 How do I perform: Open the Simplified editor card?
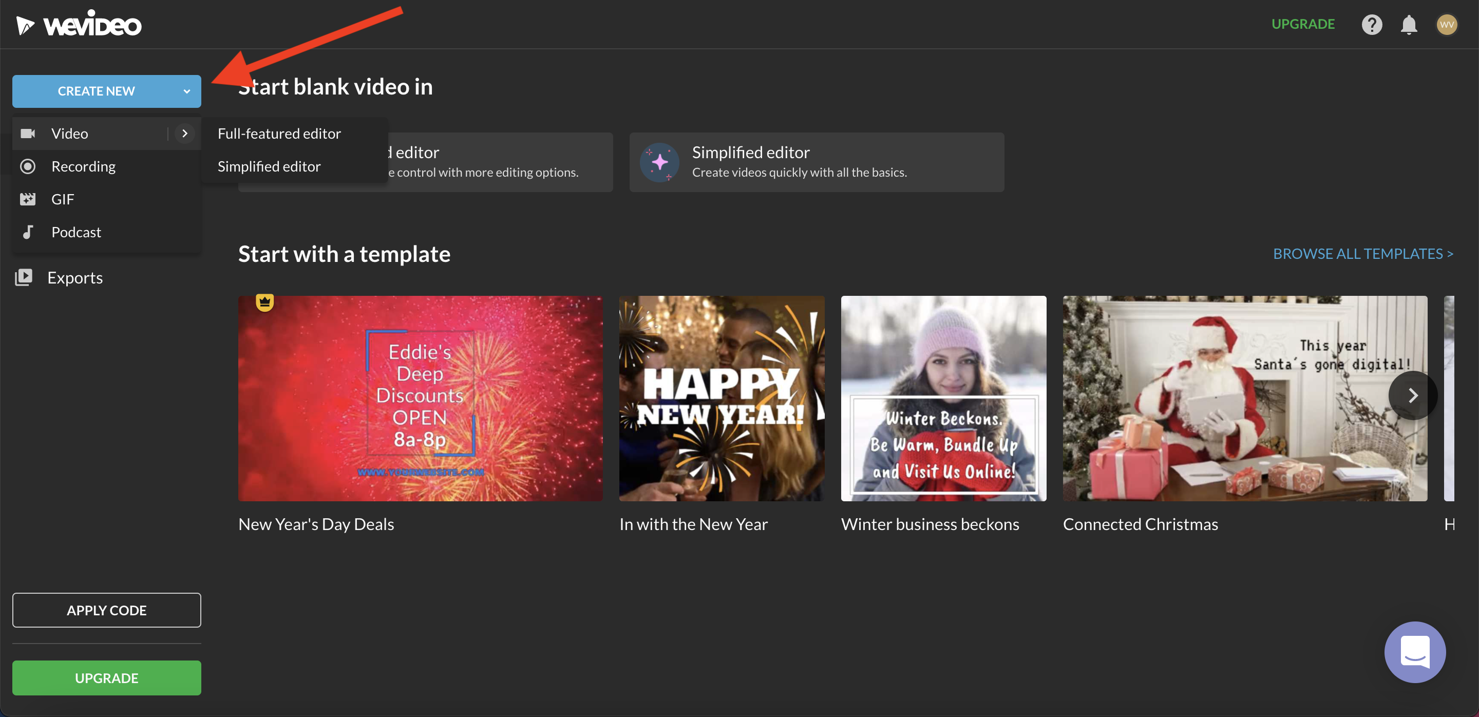(x=817, y=162)
